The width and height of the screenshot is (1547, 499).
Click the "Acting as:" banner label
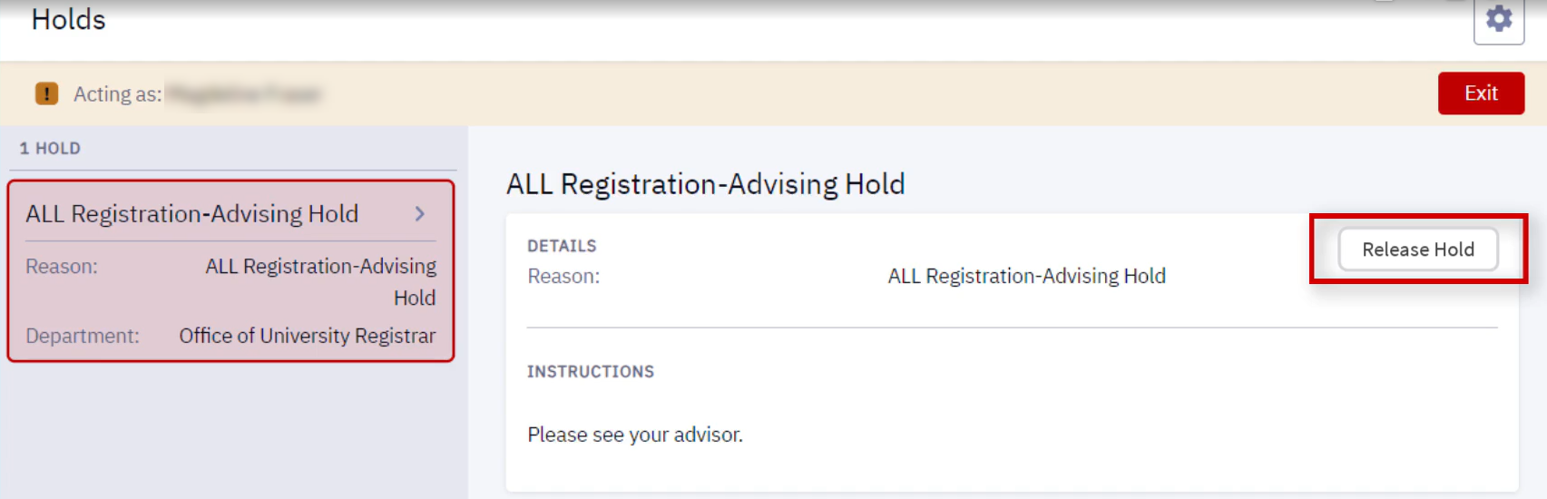coord(117,94)
